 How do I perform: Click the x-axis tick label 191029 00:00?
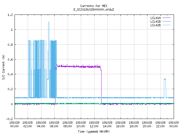point(173,125)
